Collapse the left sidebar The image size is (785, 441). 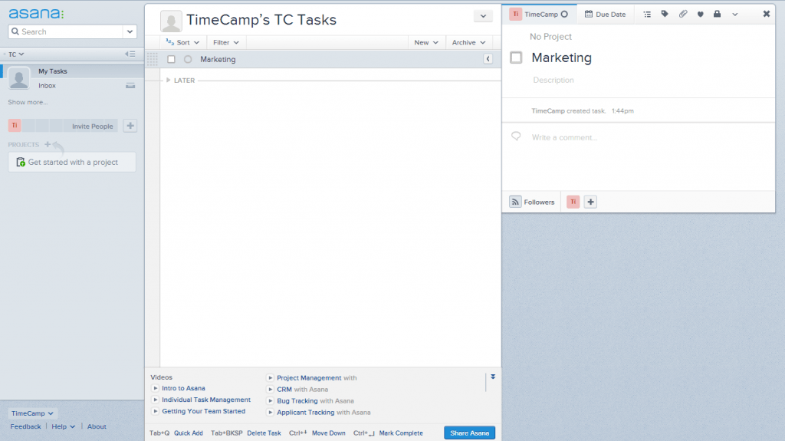[130, 54]
